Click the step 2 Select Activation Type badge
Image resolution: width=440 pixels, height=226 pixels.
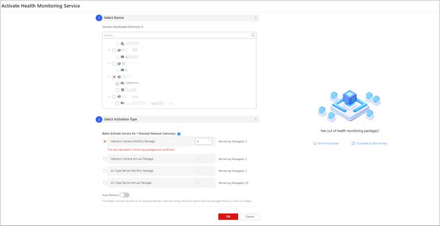99,119
